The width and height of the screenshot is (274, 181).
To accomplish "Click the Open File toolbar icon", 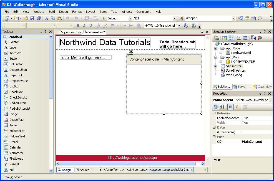I will 26,18.
